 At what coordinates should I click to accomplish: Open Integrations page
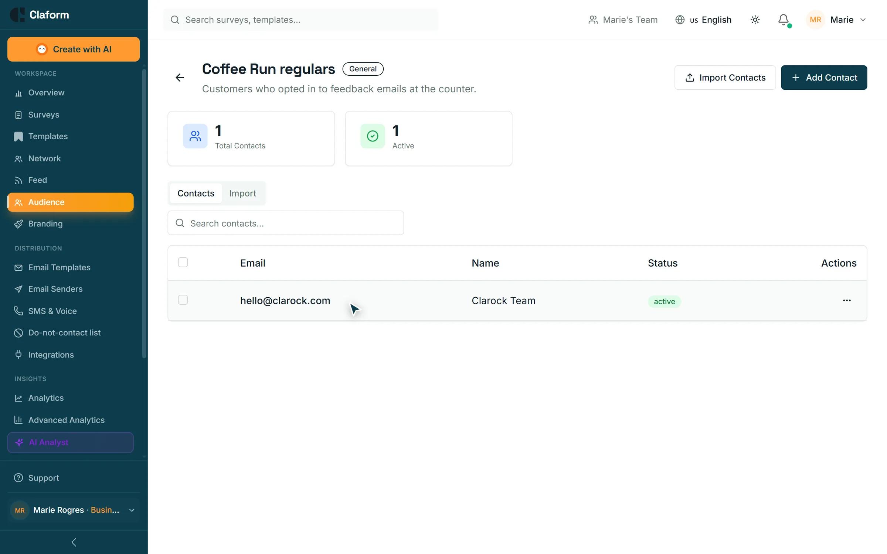[x=70, y=355]
